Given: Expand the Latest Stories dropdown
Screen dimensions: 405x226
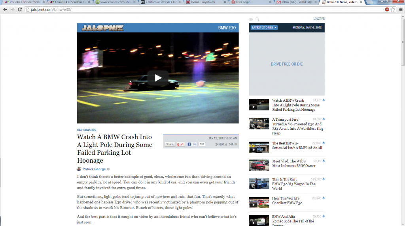Looking at the screenshot, I should tap(264, 28).
